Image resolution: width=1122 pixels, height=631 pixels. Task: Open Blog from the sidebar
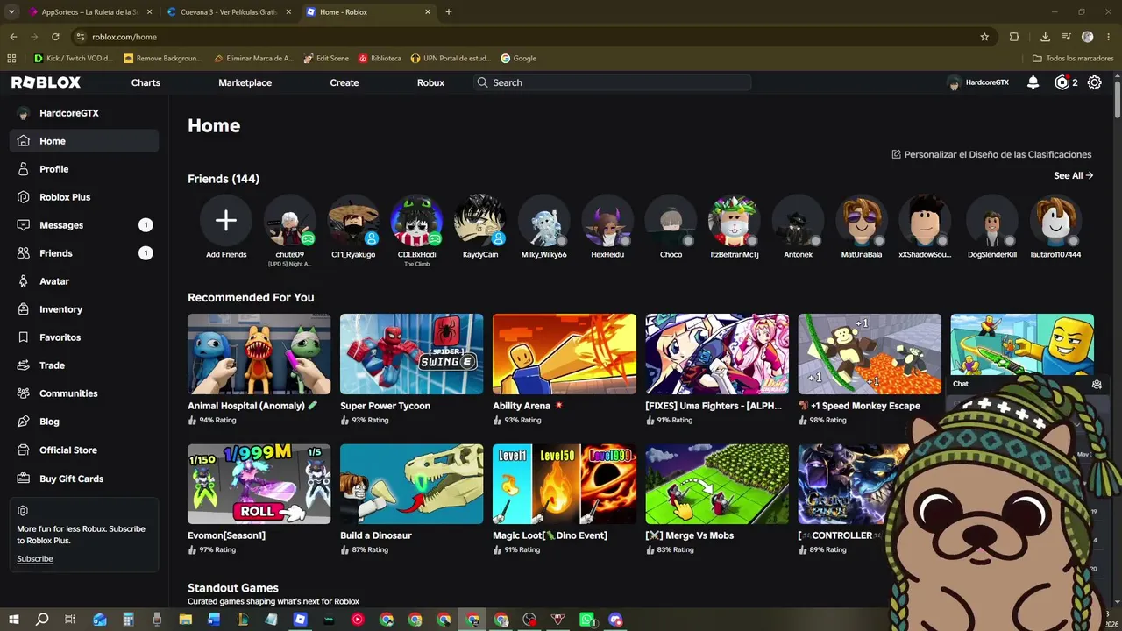point(84,422)
